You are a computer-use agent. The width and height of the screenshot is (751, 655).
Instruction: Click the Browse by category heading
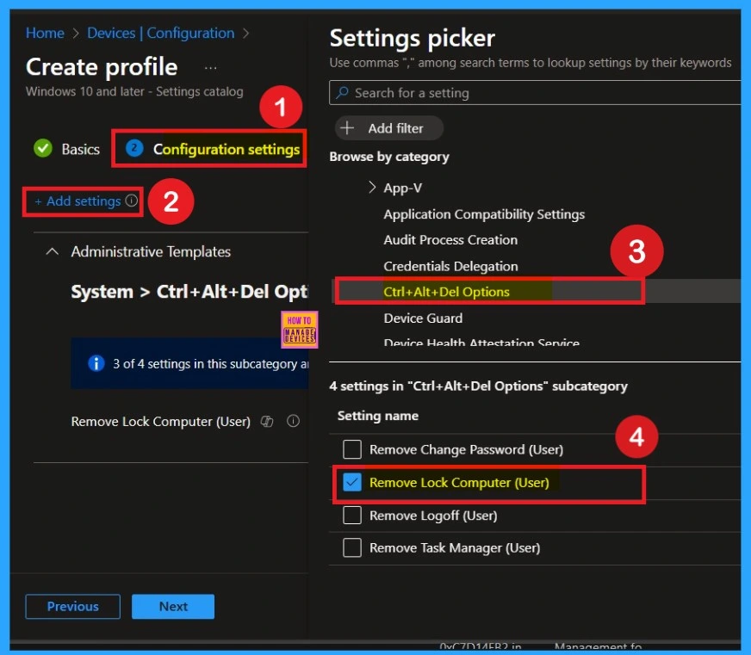(x=389, y=157)
